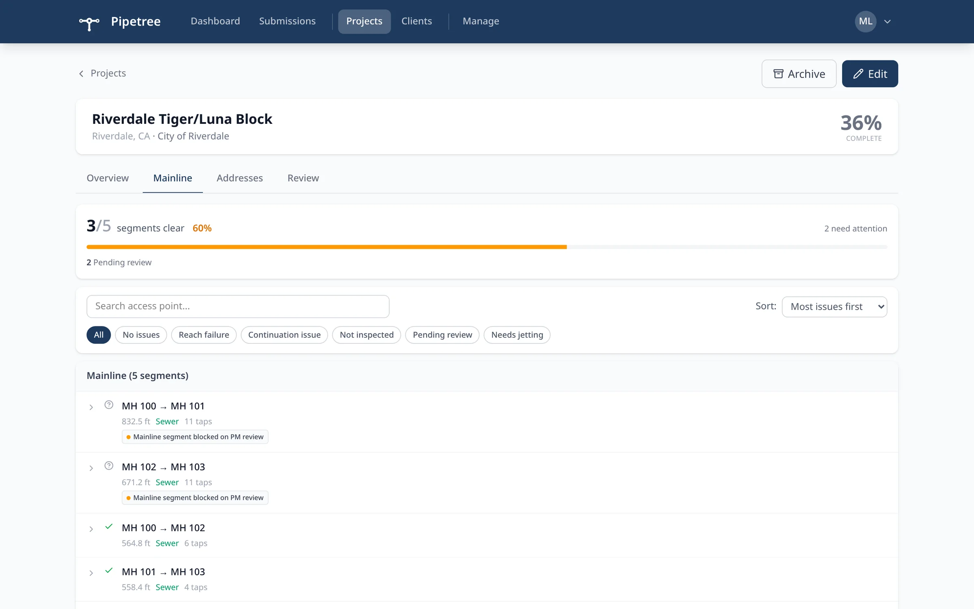Click the Archive button
Screen dimensions: 974x609
[799, 74]
